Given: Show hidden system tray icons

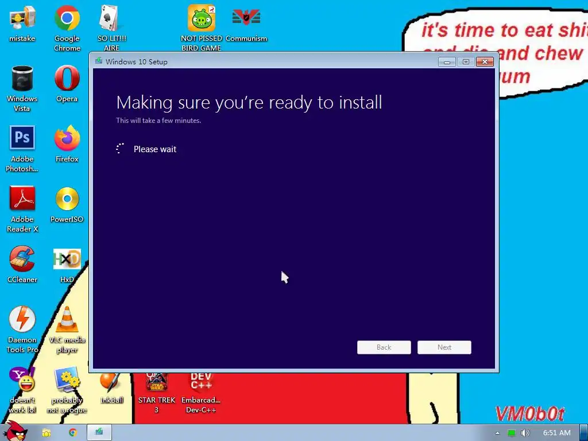Looking at the screenshot, I should [497, 433].
